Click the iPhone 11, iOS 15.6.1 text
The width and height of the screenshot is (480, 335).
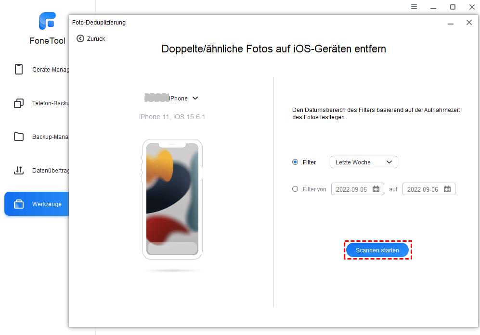point(172,117)
